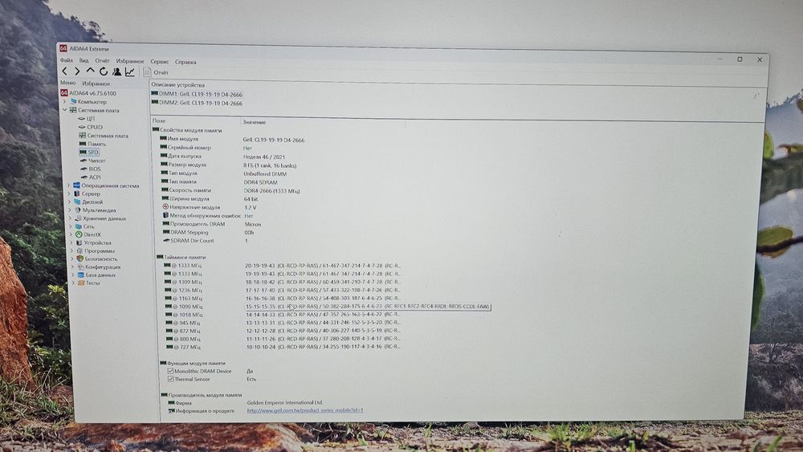The height and width of the screenshot is (452, 803).
Task: Select AIDA64 v6.75.6100 root node
Action: (x=88, y=93)
